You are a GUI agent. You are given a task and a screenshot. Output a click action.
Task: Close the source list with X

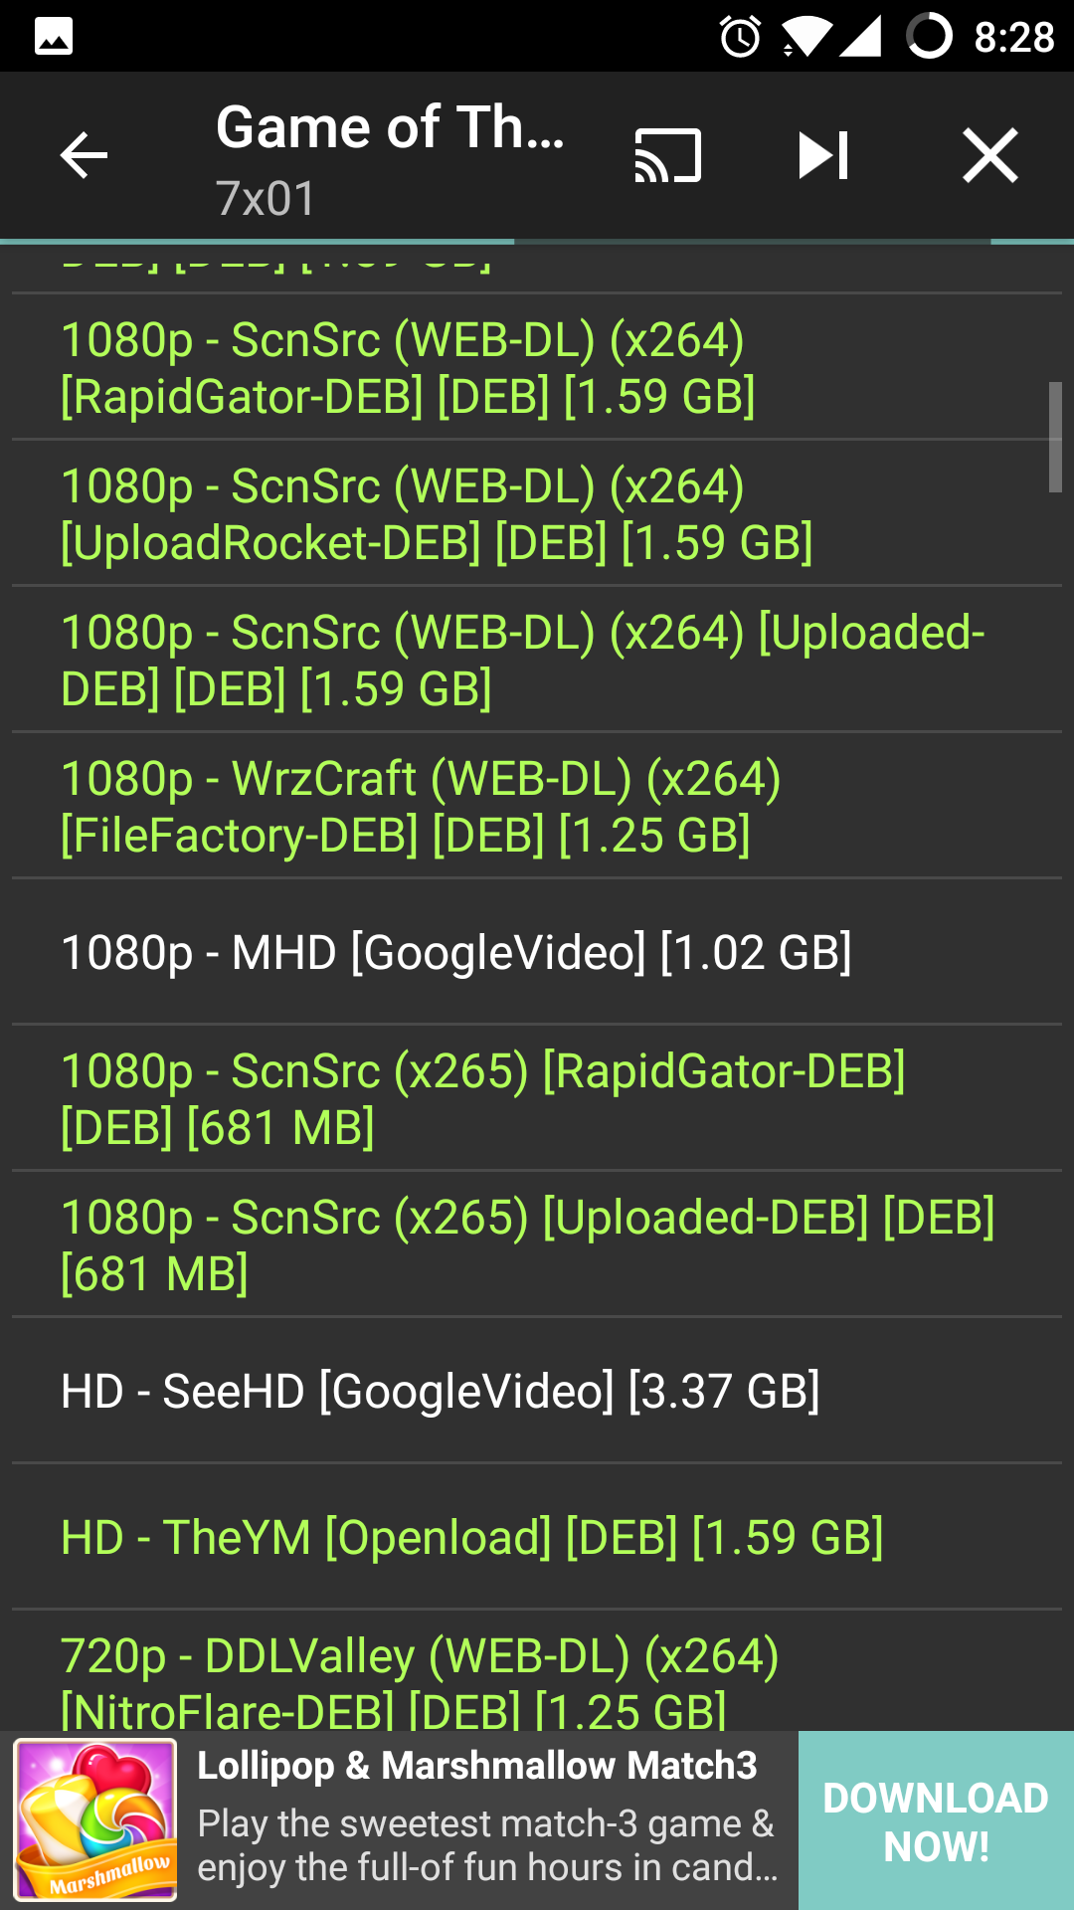point(990,155)
